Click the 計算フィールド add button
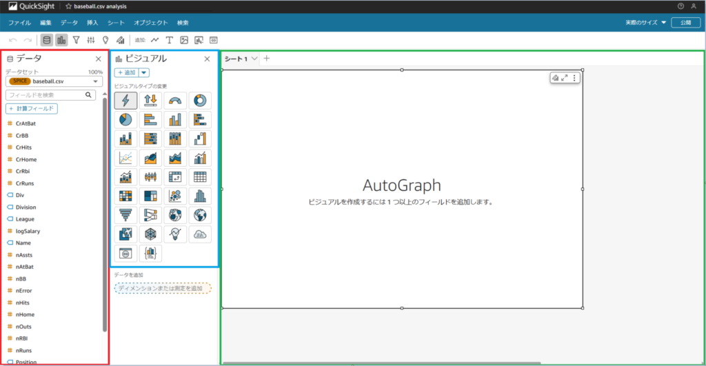 (x=32, y=108)
